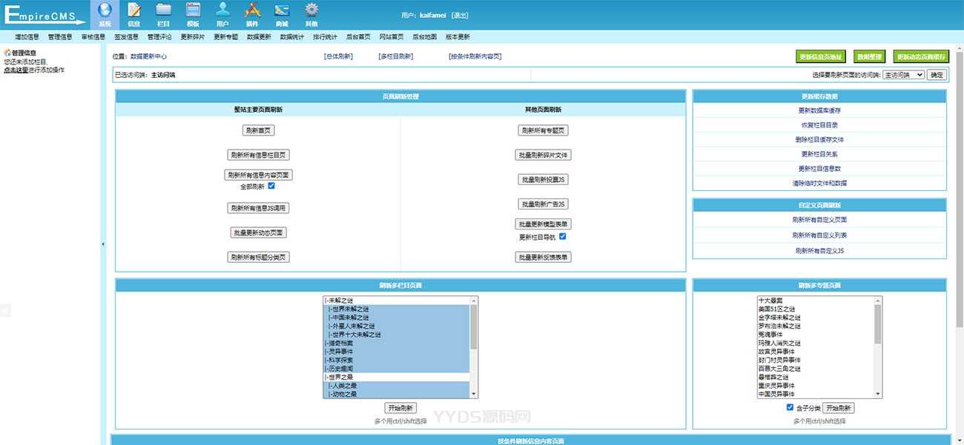Go to 管理评论 in the submenu bar
964x445 pixels.
click(159, 36)
